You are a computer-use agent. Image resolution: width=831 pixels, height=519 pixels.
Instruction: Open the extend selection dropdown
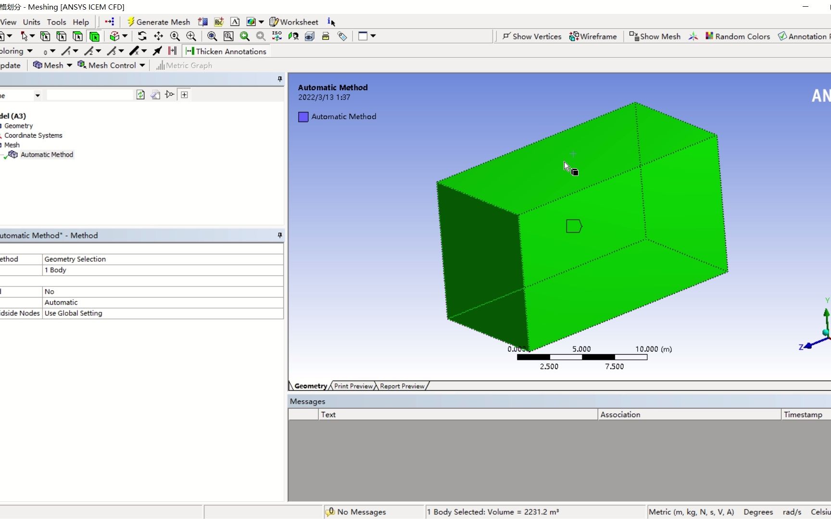click(x=118, y=36)
